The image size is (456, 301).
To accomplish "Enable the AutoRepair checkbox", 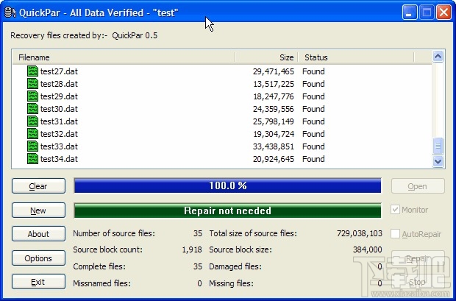I will coord(395,234).
